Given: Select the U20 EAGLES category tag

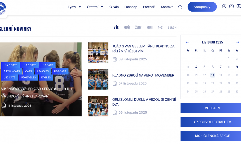Looking at the screenshot, I should click(x=28, y=77).
